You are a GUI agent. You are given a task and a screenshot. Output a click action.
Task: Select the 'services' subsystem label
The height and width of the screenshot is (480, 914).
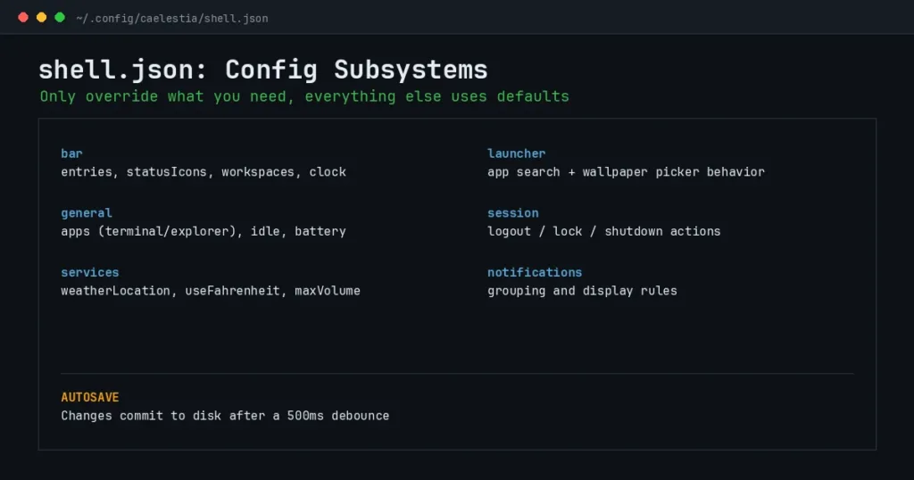(90, 272)
